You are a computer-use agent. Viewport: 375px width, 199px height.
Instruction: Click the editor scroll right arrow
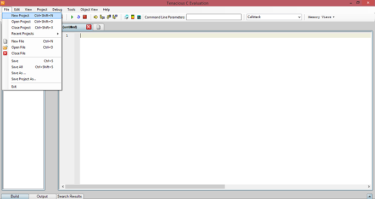click(x=369, y=186)
